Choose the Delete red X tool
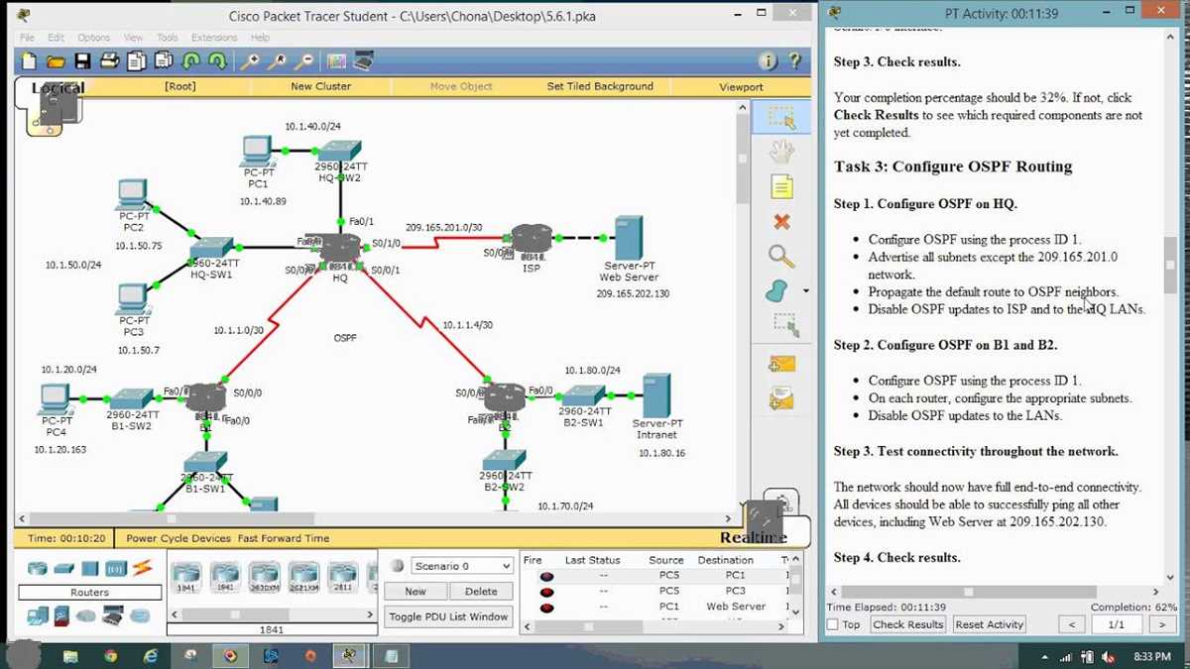Screen dimensions: 1190x669 click(782, 221)
